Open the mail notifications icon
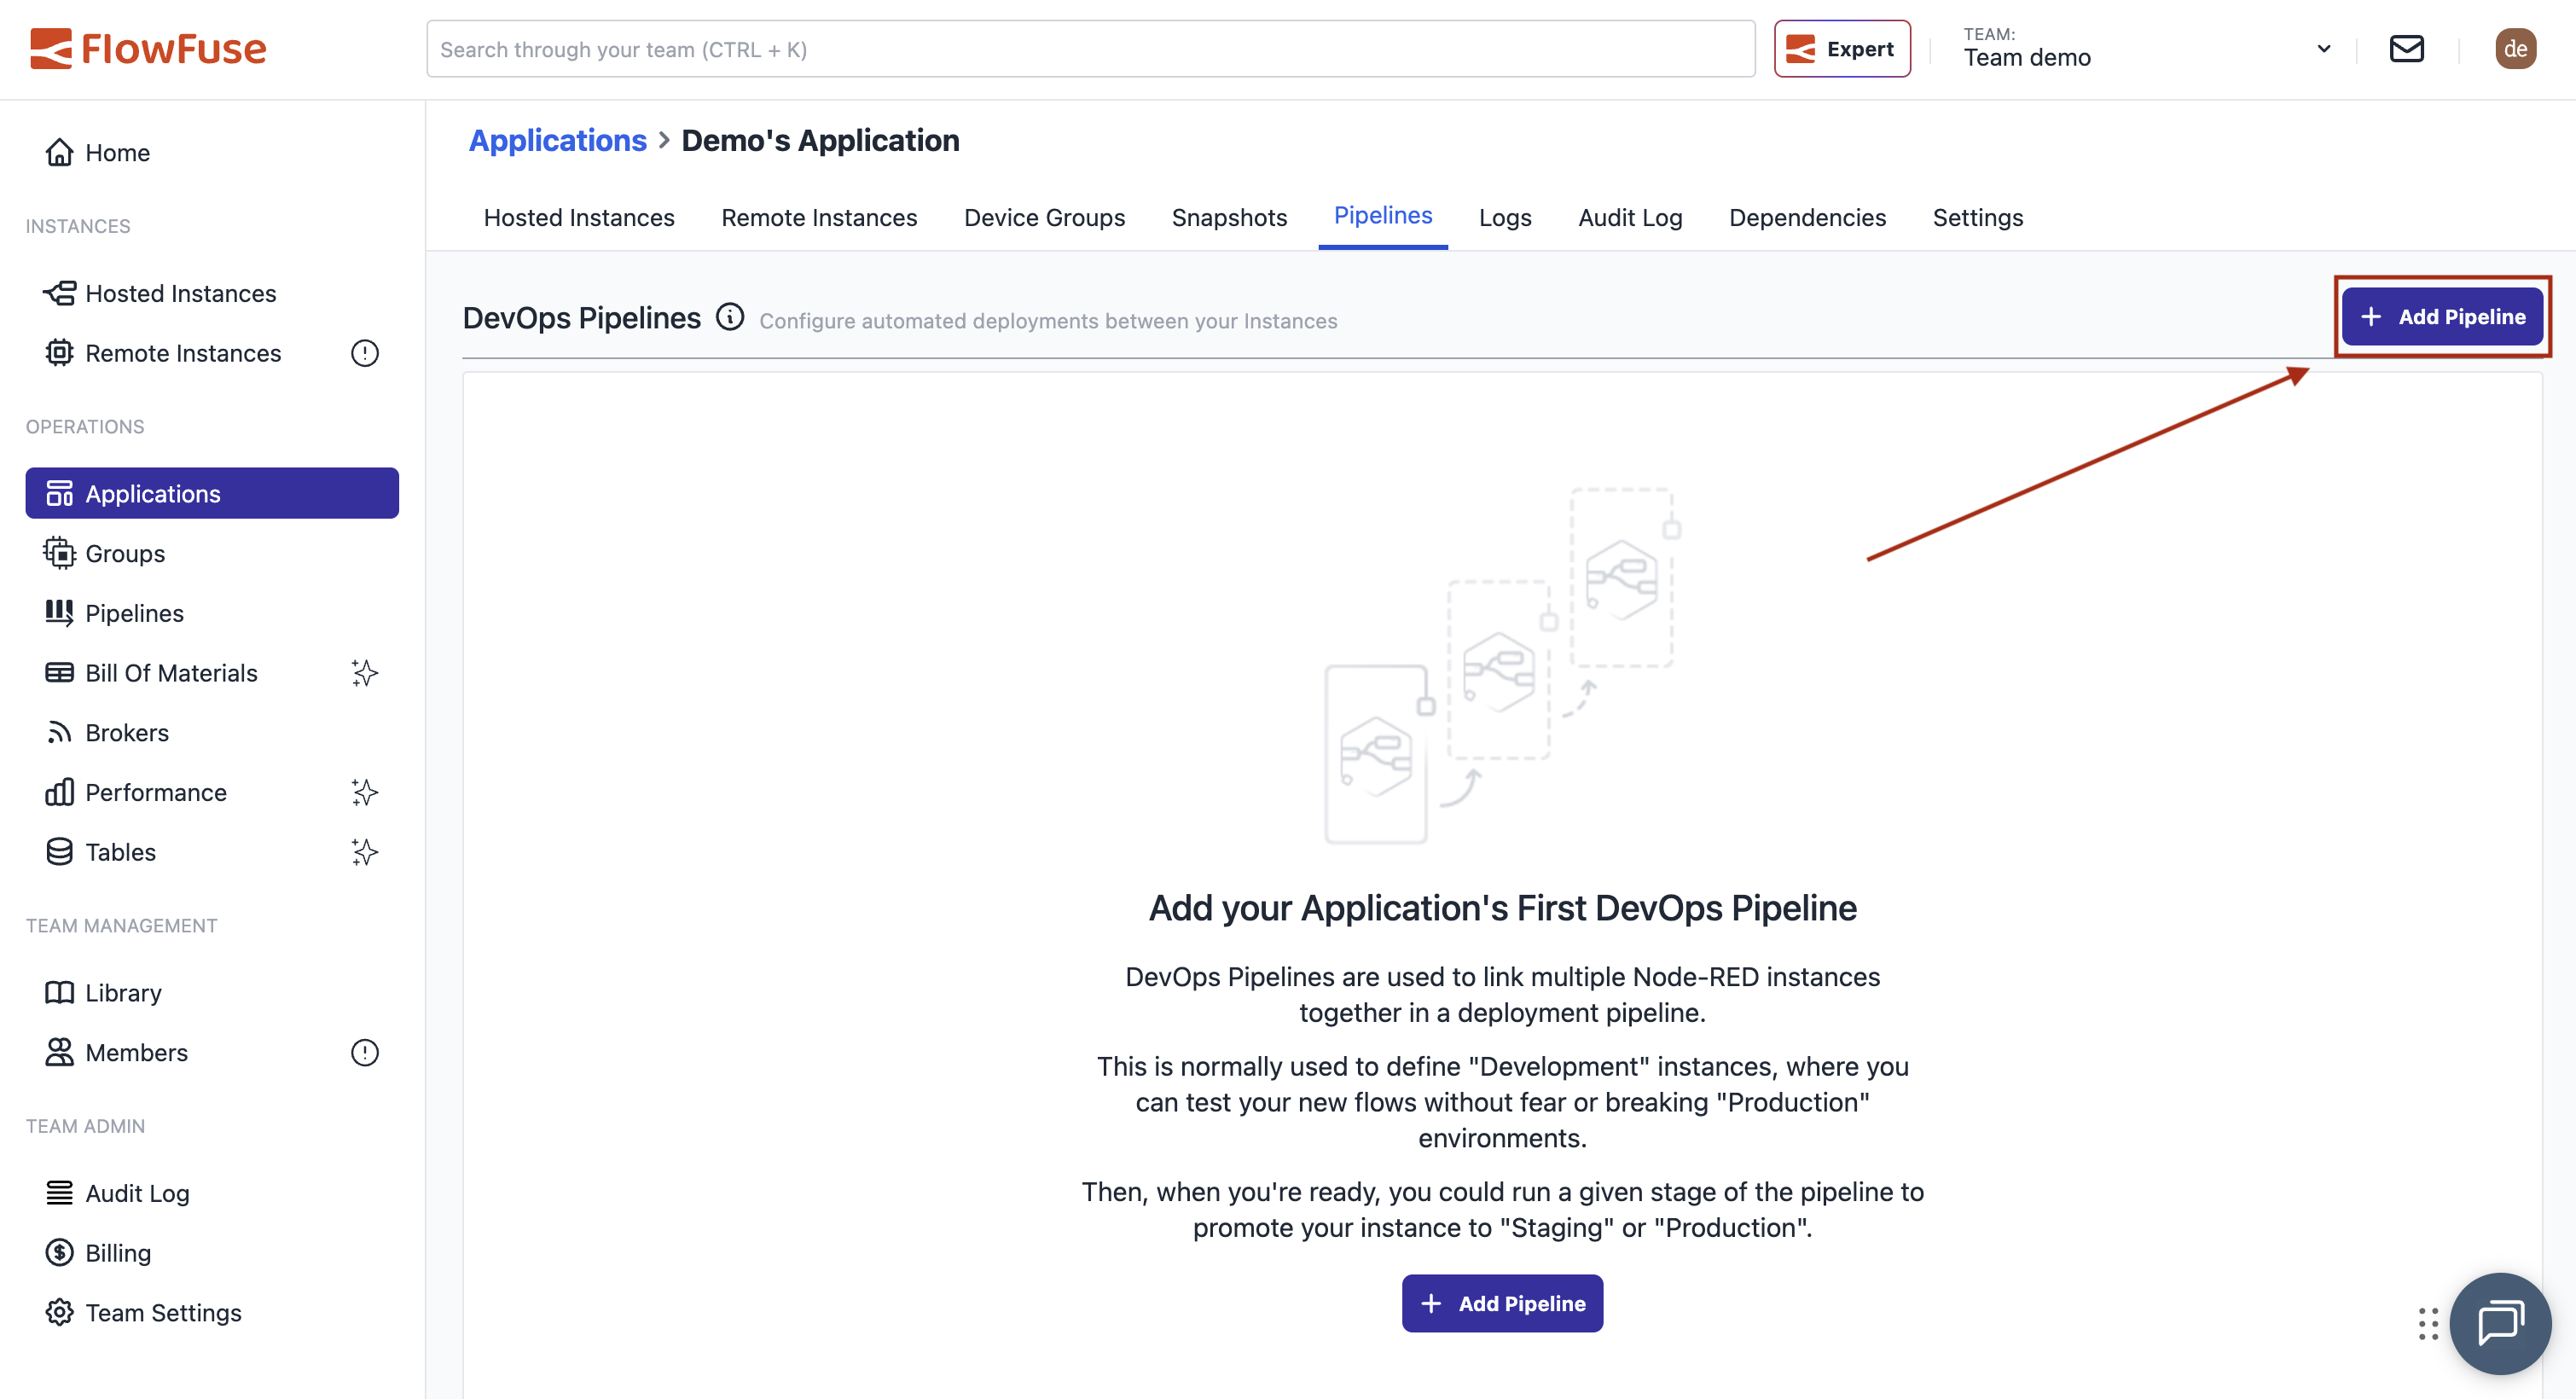 coord(2406,48)
